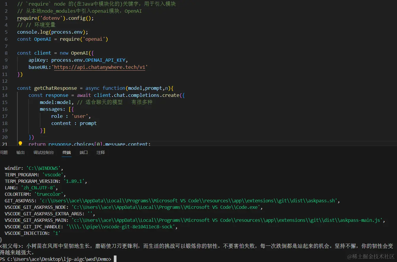Click line number 13 in the gutter
Screen dimensions: 397x262
pyautogui.click(x=5, y=88)
